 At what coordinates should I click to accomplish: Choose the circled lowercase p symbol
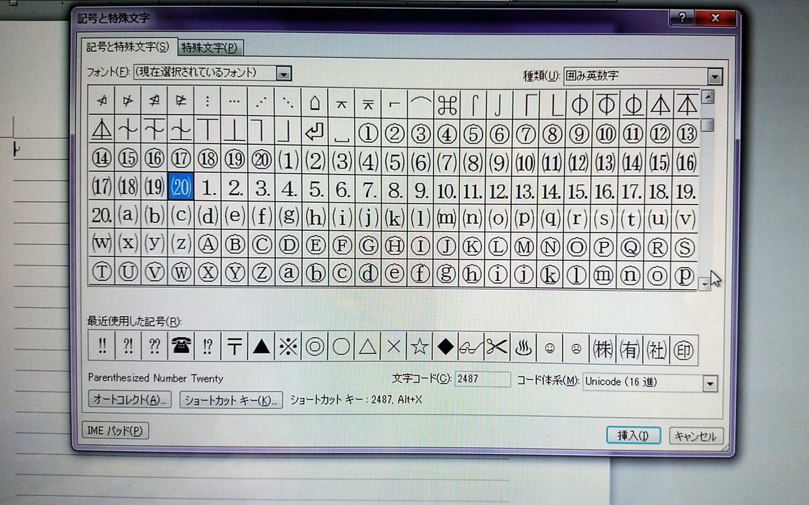click(x=685, y=275)
